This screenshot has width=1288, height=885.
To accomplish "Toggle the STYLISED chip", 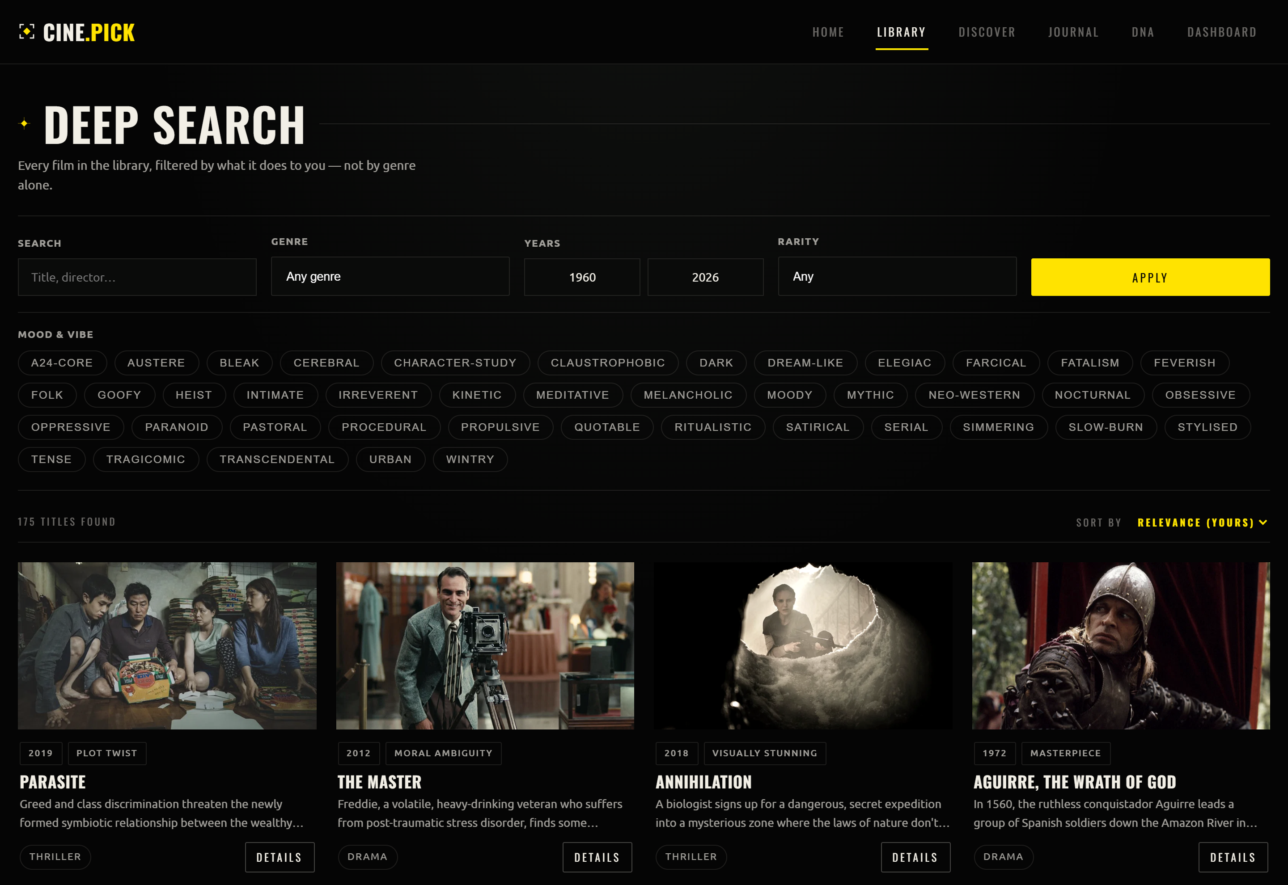I will tap(1207, 427).
